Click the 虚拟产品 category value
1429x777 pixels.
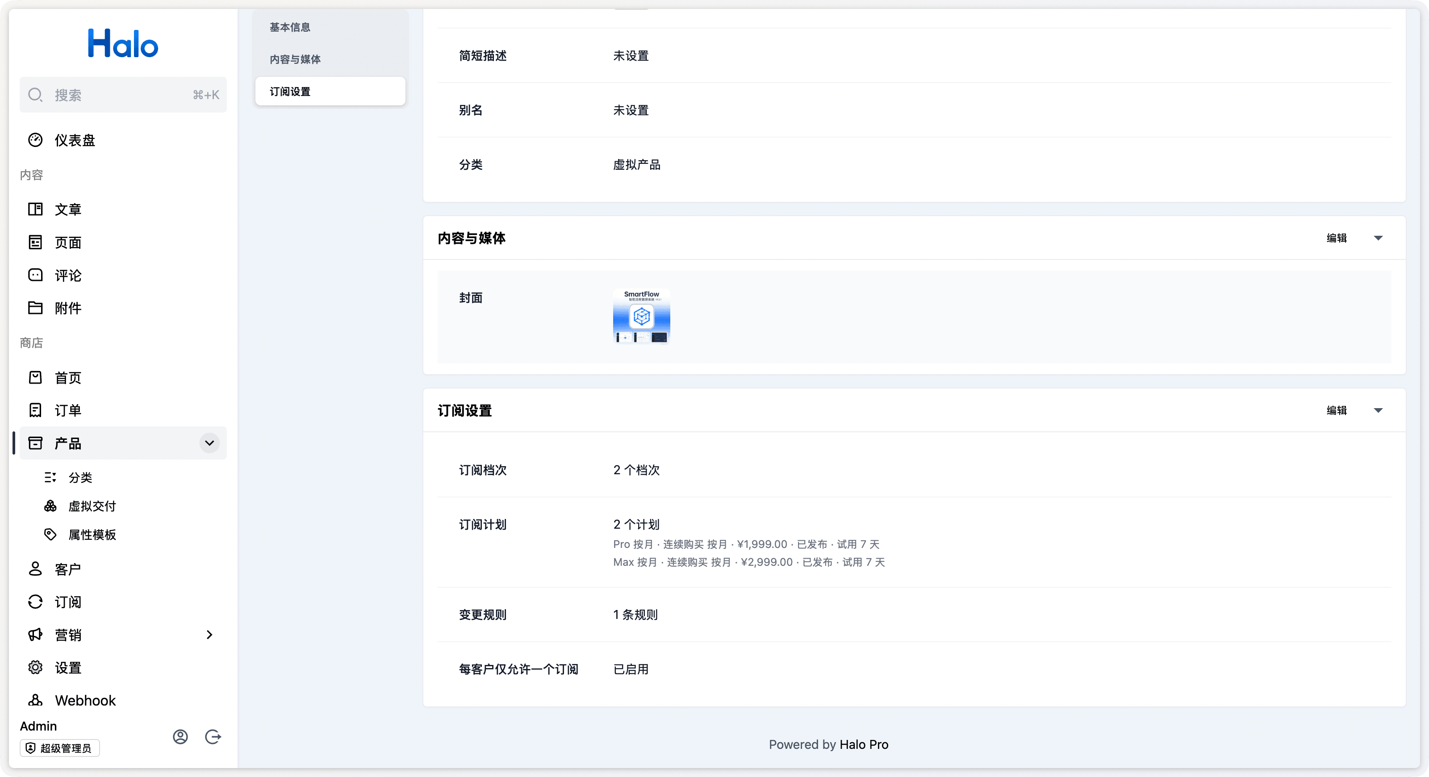pos(636,165)
